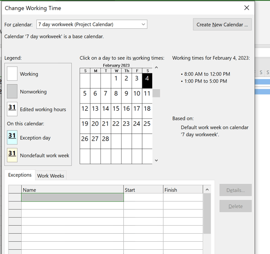This screenshot has width=270, height=254.
Task: Click the exceptions table scrollbar thumb
Action: [207, 213]
